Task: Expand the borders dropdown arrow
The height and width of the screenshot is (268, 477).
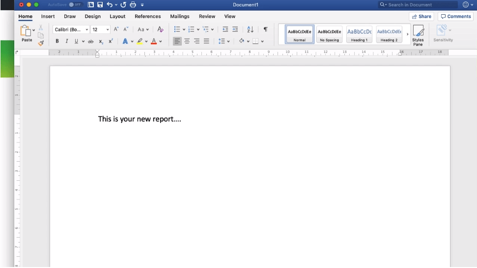Action: (262, 41)
